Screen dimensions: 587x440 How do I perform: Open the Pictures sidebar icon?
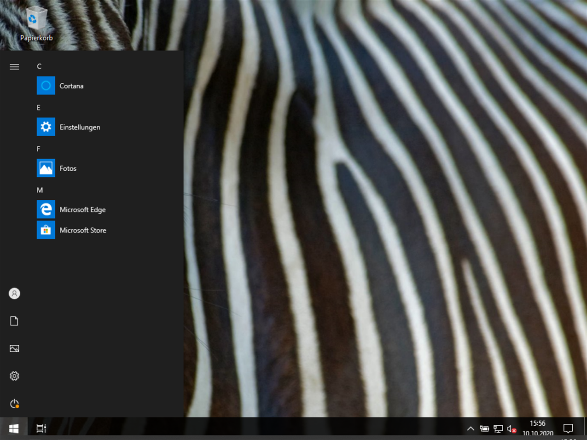14,348
